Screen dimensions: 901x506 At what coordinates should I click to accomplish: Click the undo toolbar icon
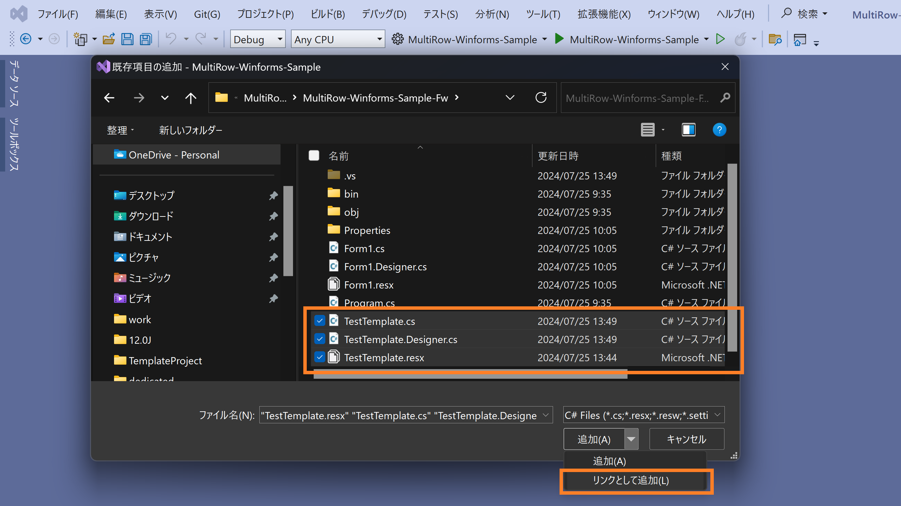click(x=171, y=39)
